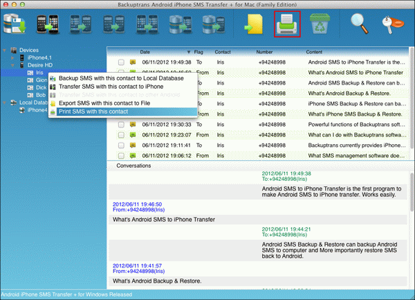Click the key registration toolbar icon
Screen dimensions: 415x300
(x=393, y=24)
